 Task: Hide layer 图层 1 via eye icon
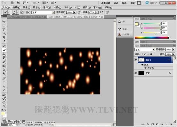click(136, 60)
